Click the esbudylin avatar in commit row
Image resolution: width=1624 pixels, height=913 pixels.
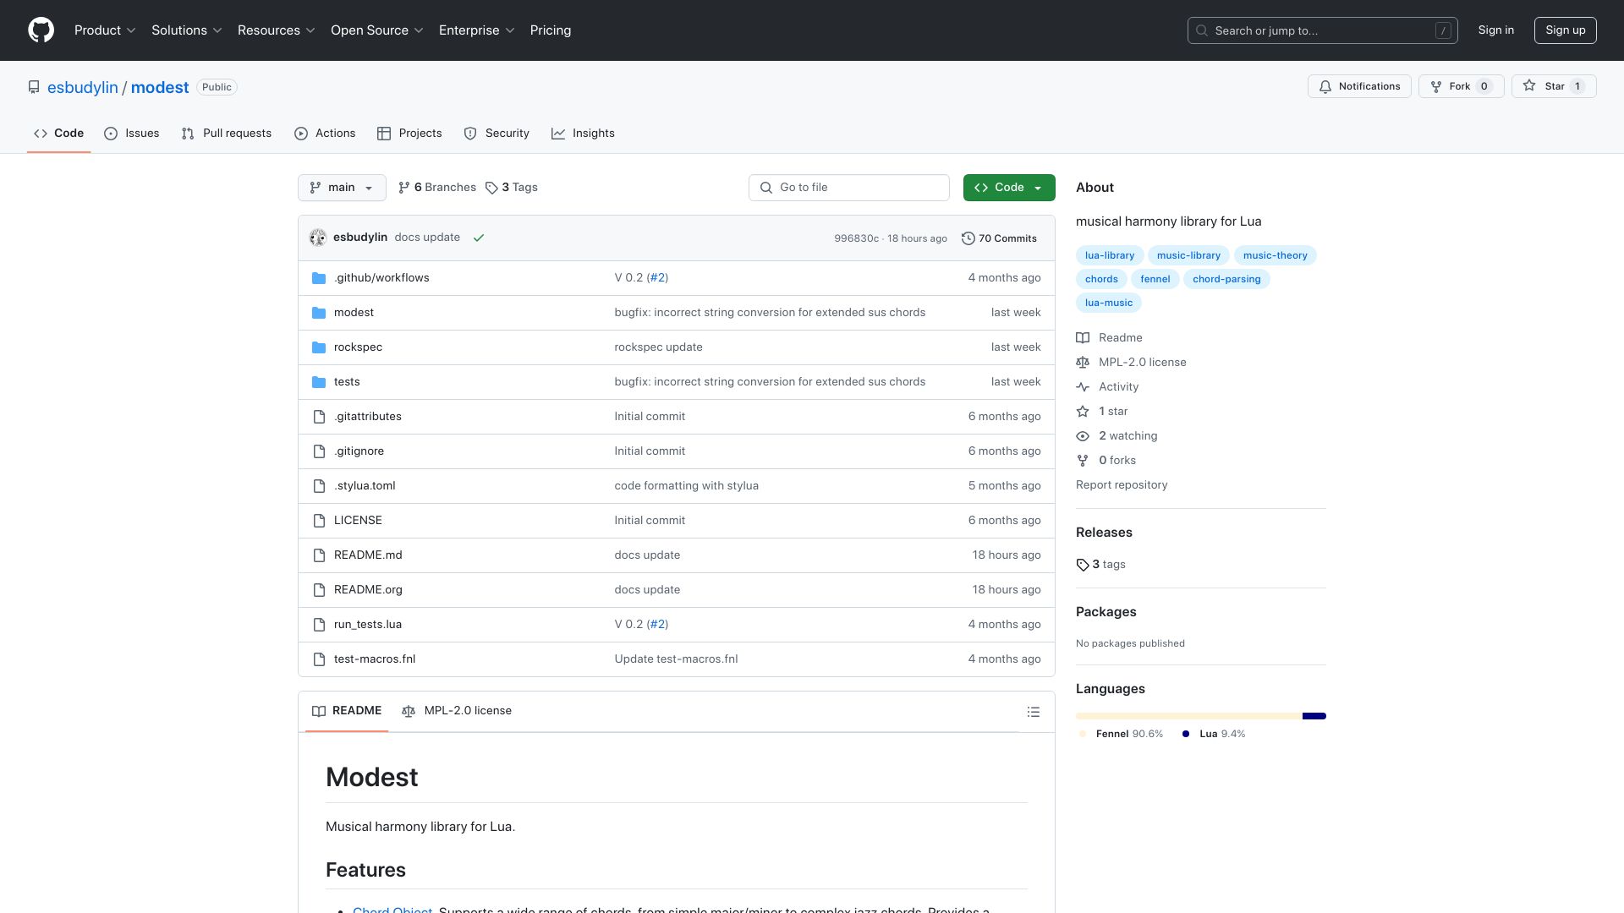click(x=318, y=238)
